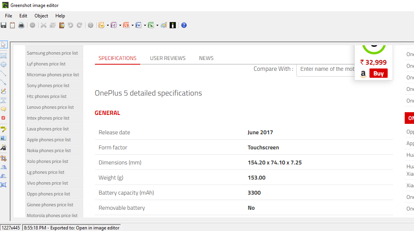Expand the Outlook export dropdown arrow

[x=108, y=26]
